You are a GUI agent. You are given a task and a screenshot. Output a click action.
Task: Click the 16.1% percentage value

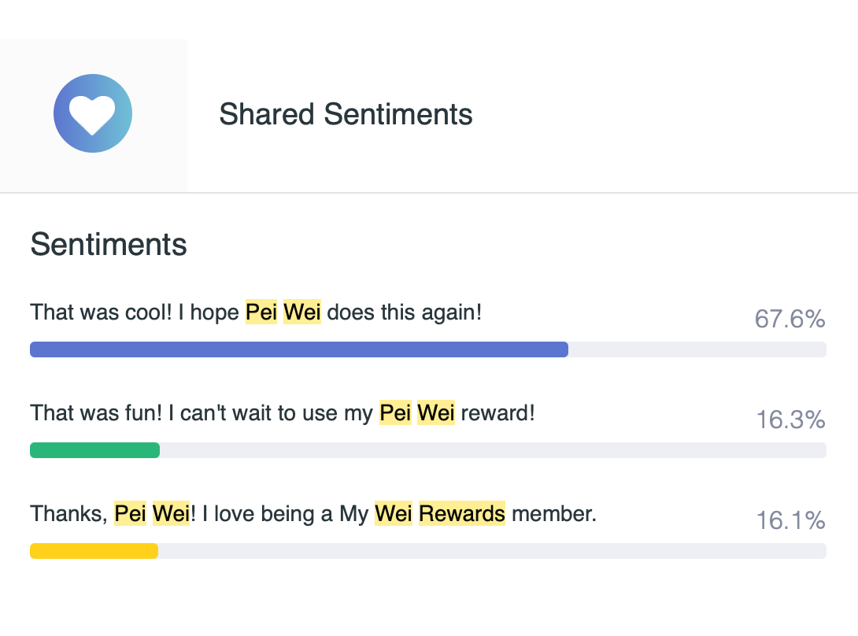click(790, 520)
